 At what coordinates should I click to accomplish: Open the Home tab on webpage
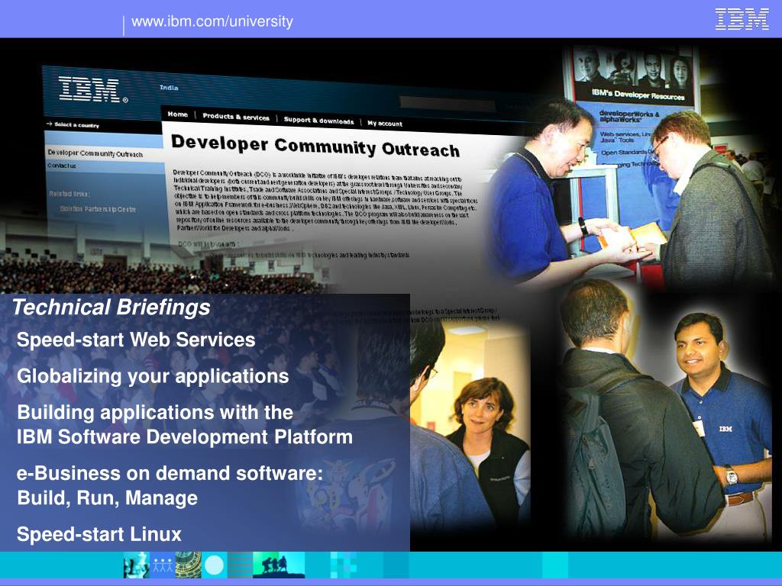click(x=177, y=114)
